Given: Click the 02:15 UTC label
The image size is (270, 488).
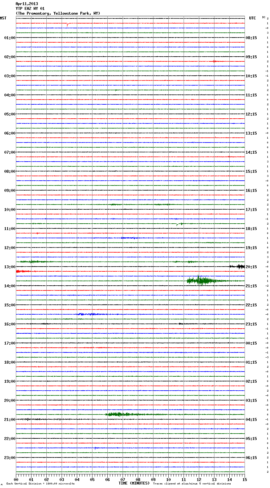Looking at the screenshot, I should 251,381.
